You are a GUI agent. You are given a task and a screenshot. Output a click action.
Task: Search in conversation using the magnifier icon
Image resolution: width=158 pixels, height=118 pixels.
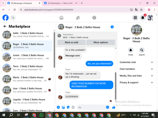(142, 50)
